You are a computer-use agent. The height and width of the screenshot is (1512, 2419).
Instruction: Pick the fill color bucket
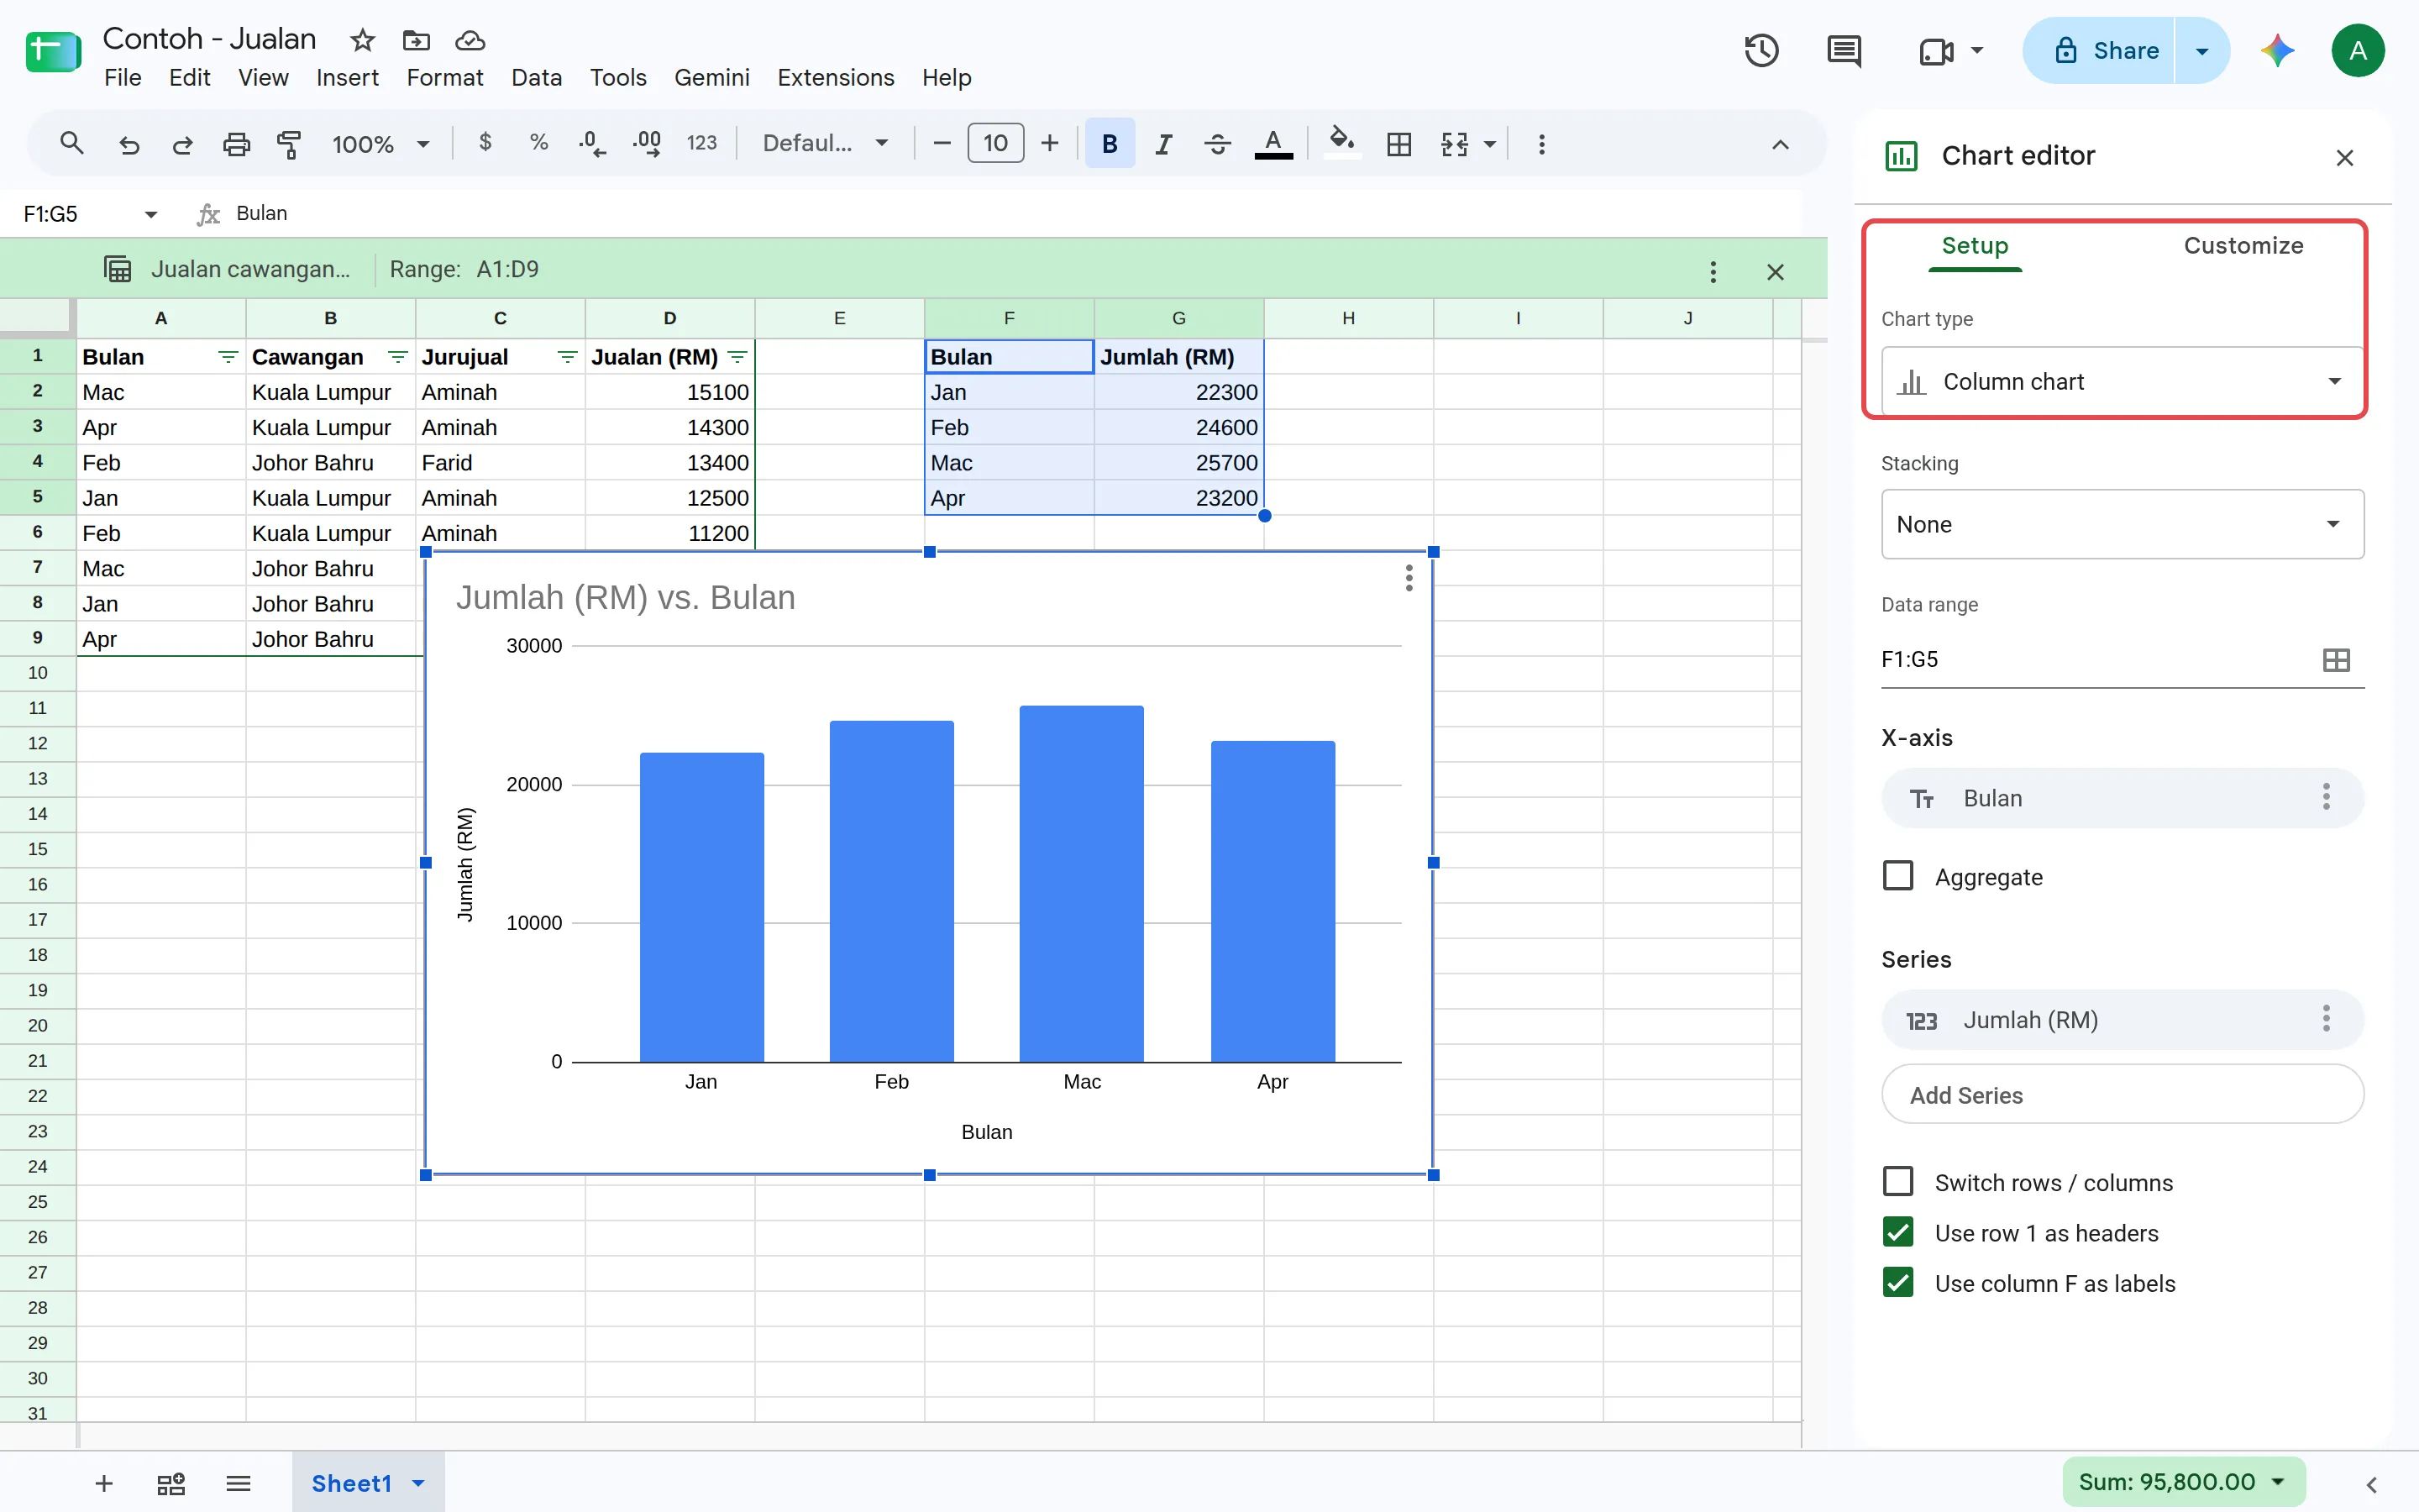click(x=1341, y=142)
